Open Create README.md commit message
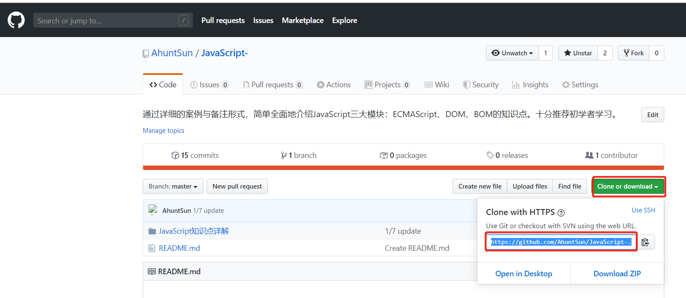The height and width of the screenshot is (298, 686). click(x=417, y=248)
